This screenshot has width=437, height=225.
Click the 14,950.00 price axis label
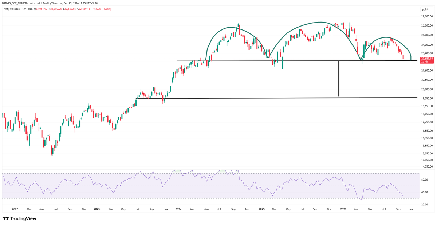[427, 160]
